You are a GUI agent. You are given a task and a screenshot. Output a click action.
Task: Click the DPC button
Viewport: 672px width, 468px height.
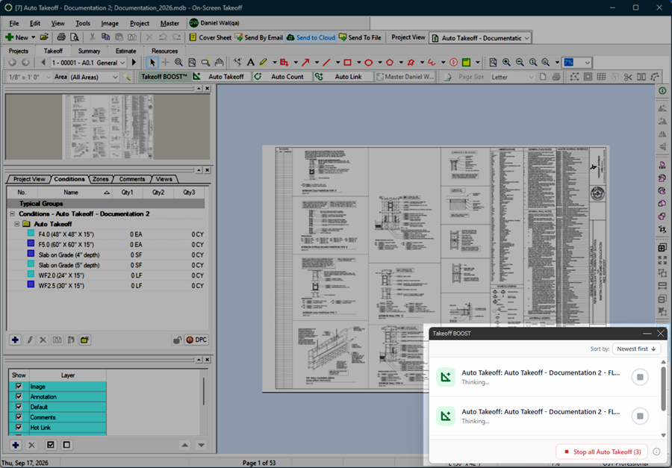[196, 340]
